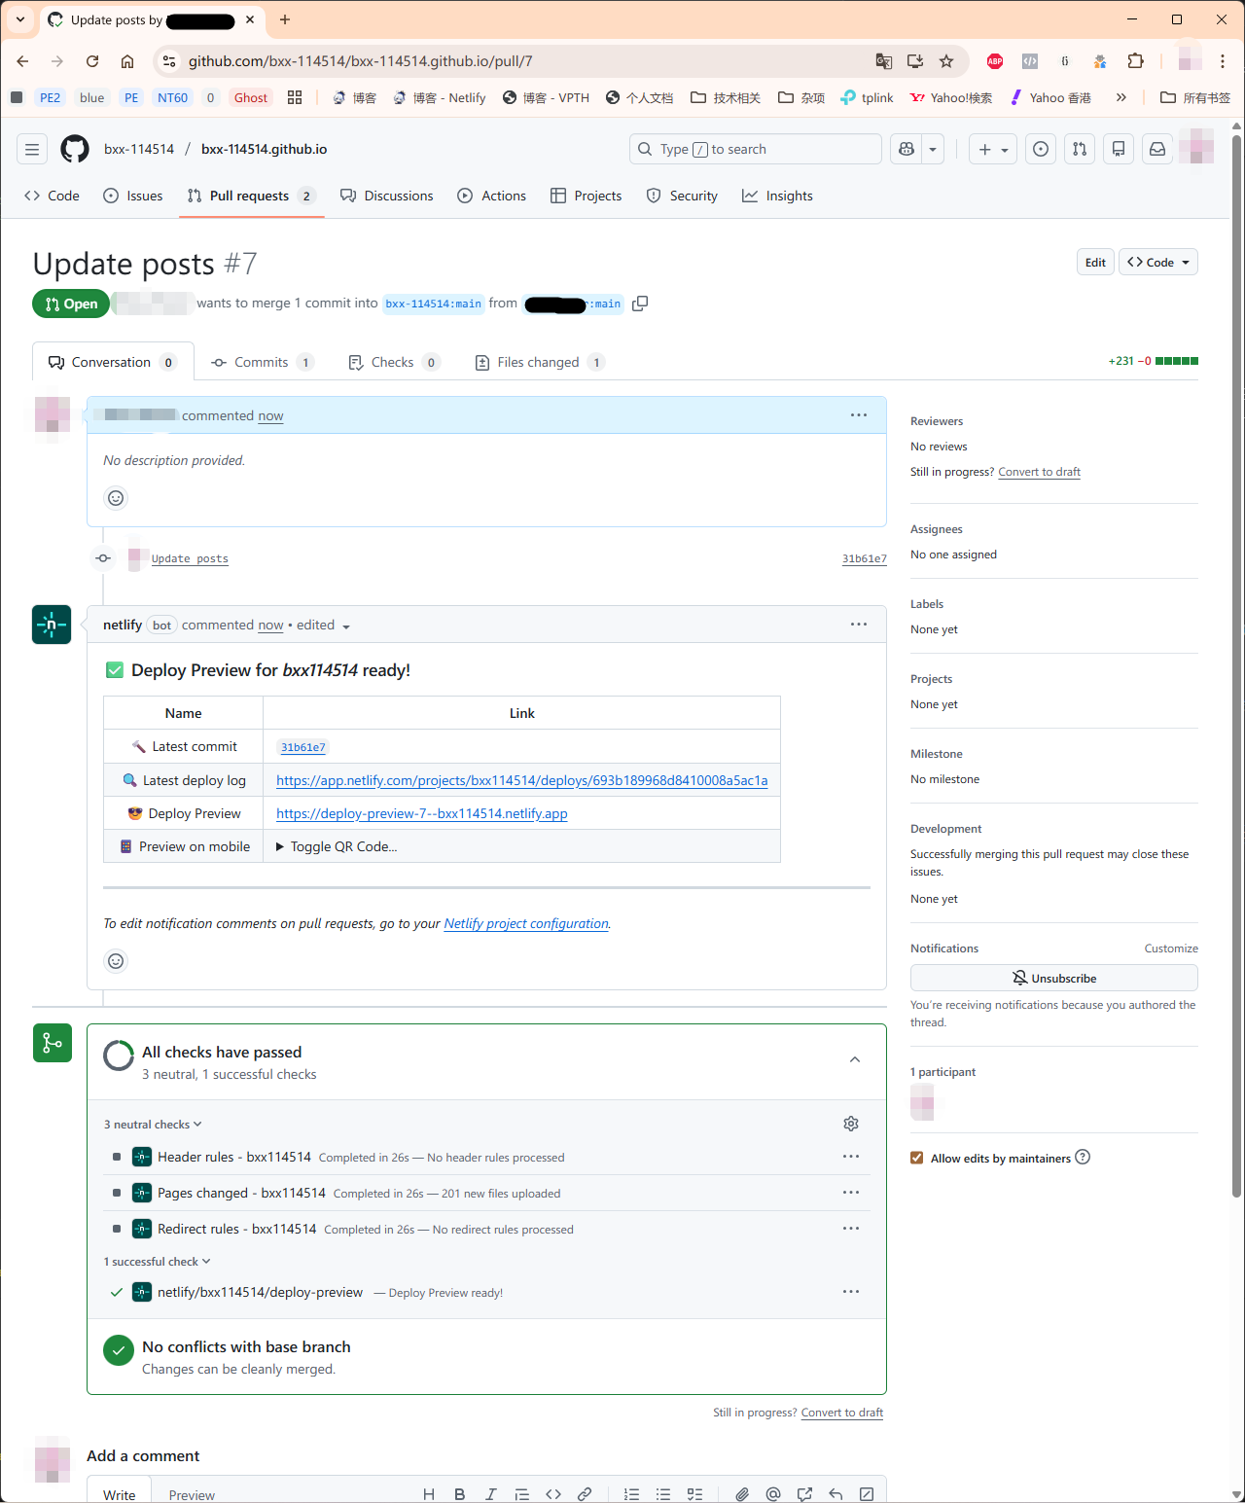Viewport: 1245px width, 1503px height.
Task: Open Netlify project configuration link
Action: coord(526,923)
